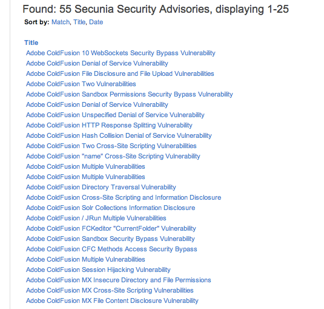Open Sandbox Permissions Security Bypass Vulnerability link

coord(130,95)
